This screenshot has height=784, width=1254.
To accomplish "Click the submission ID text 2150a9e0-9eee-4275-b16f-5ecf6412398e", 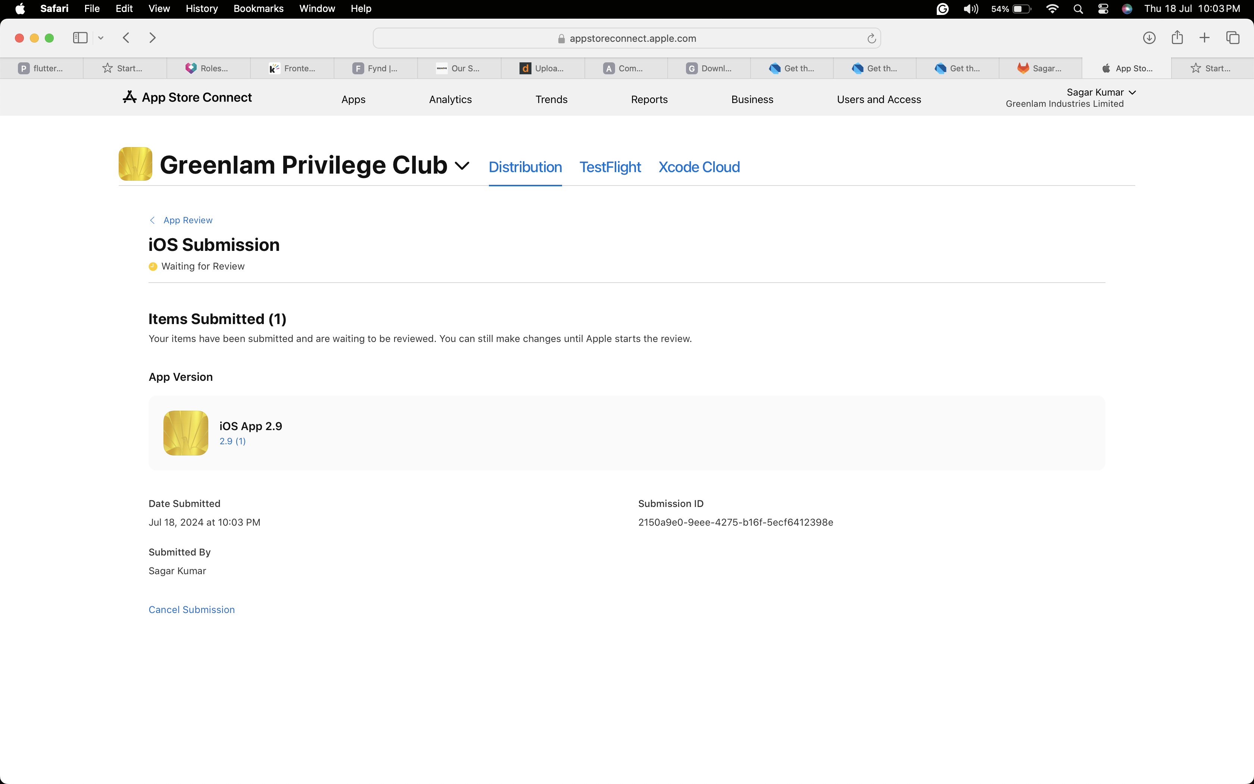I will point(735,522).
